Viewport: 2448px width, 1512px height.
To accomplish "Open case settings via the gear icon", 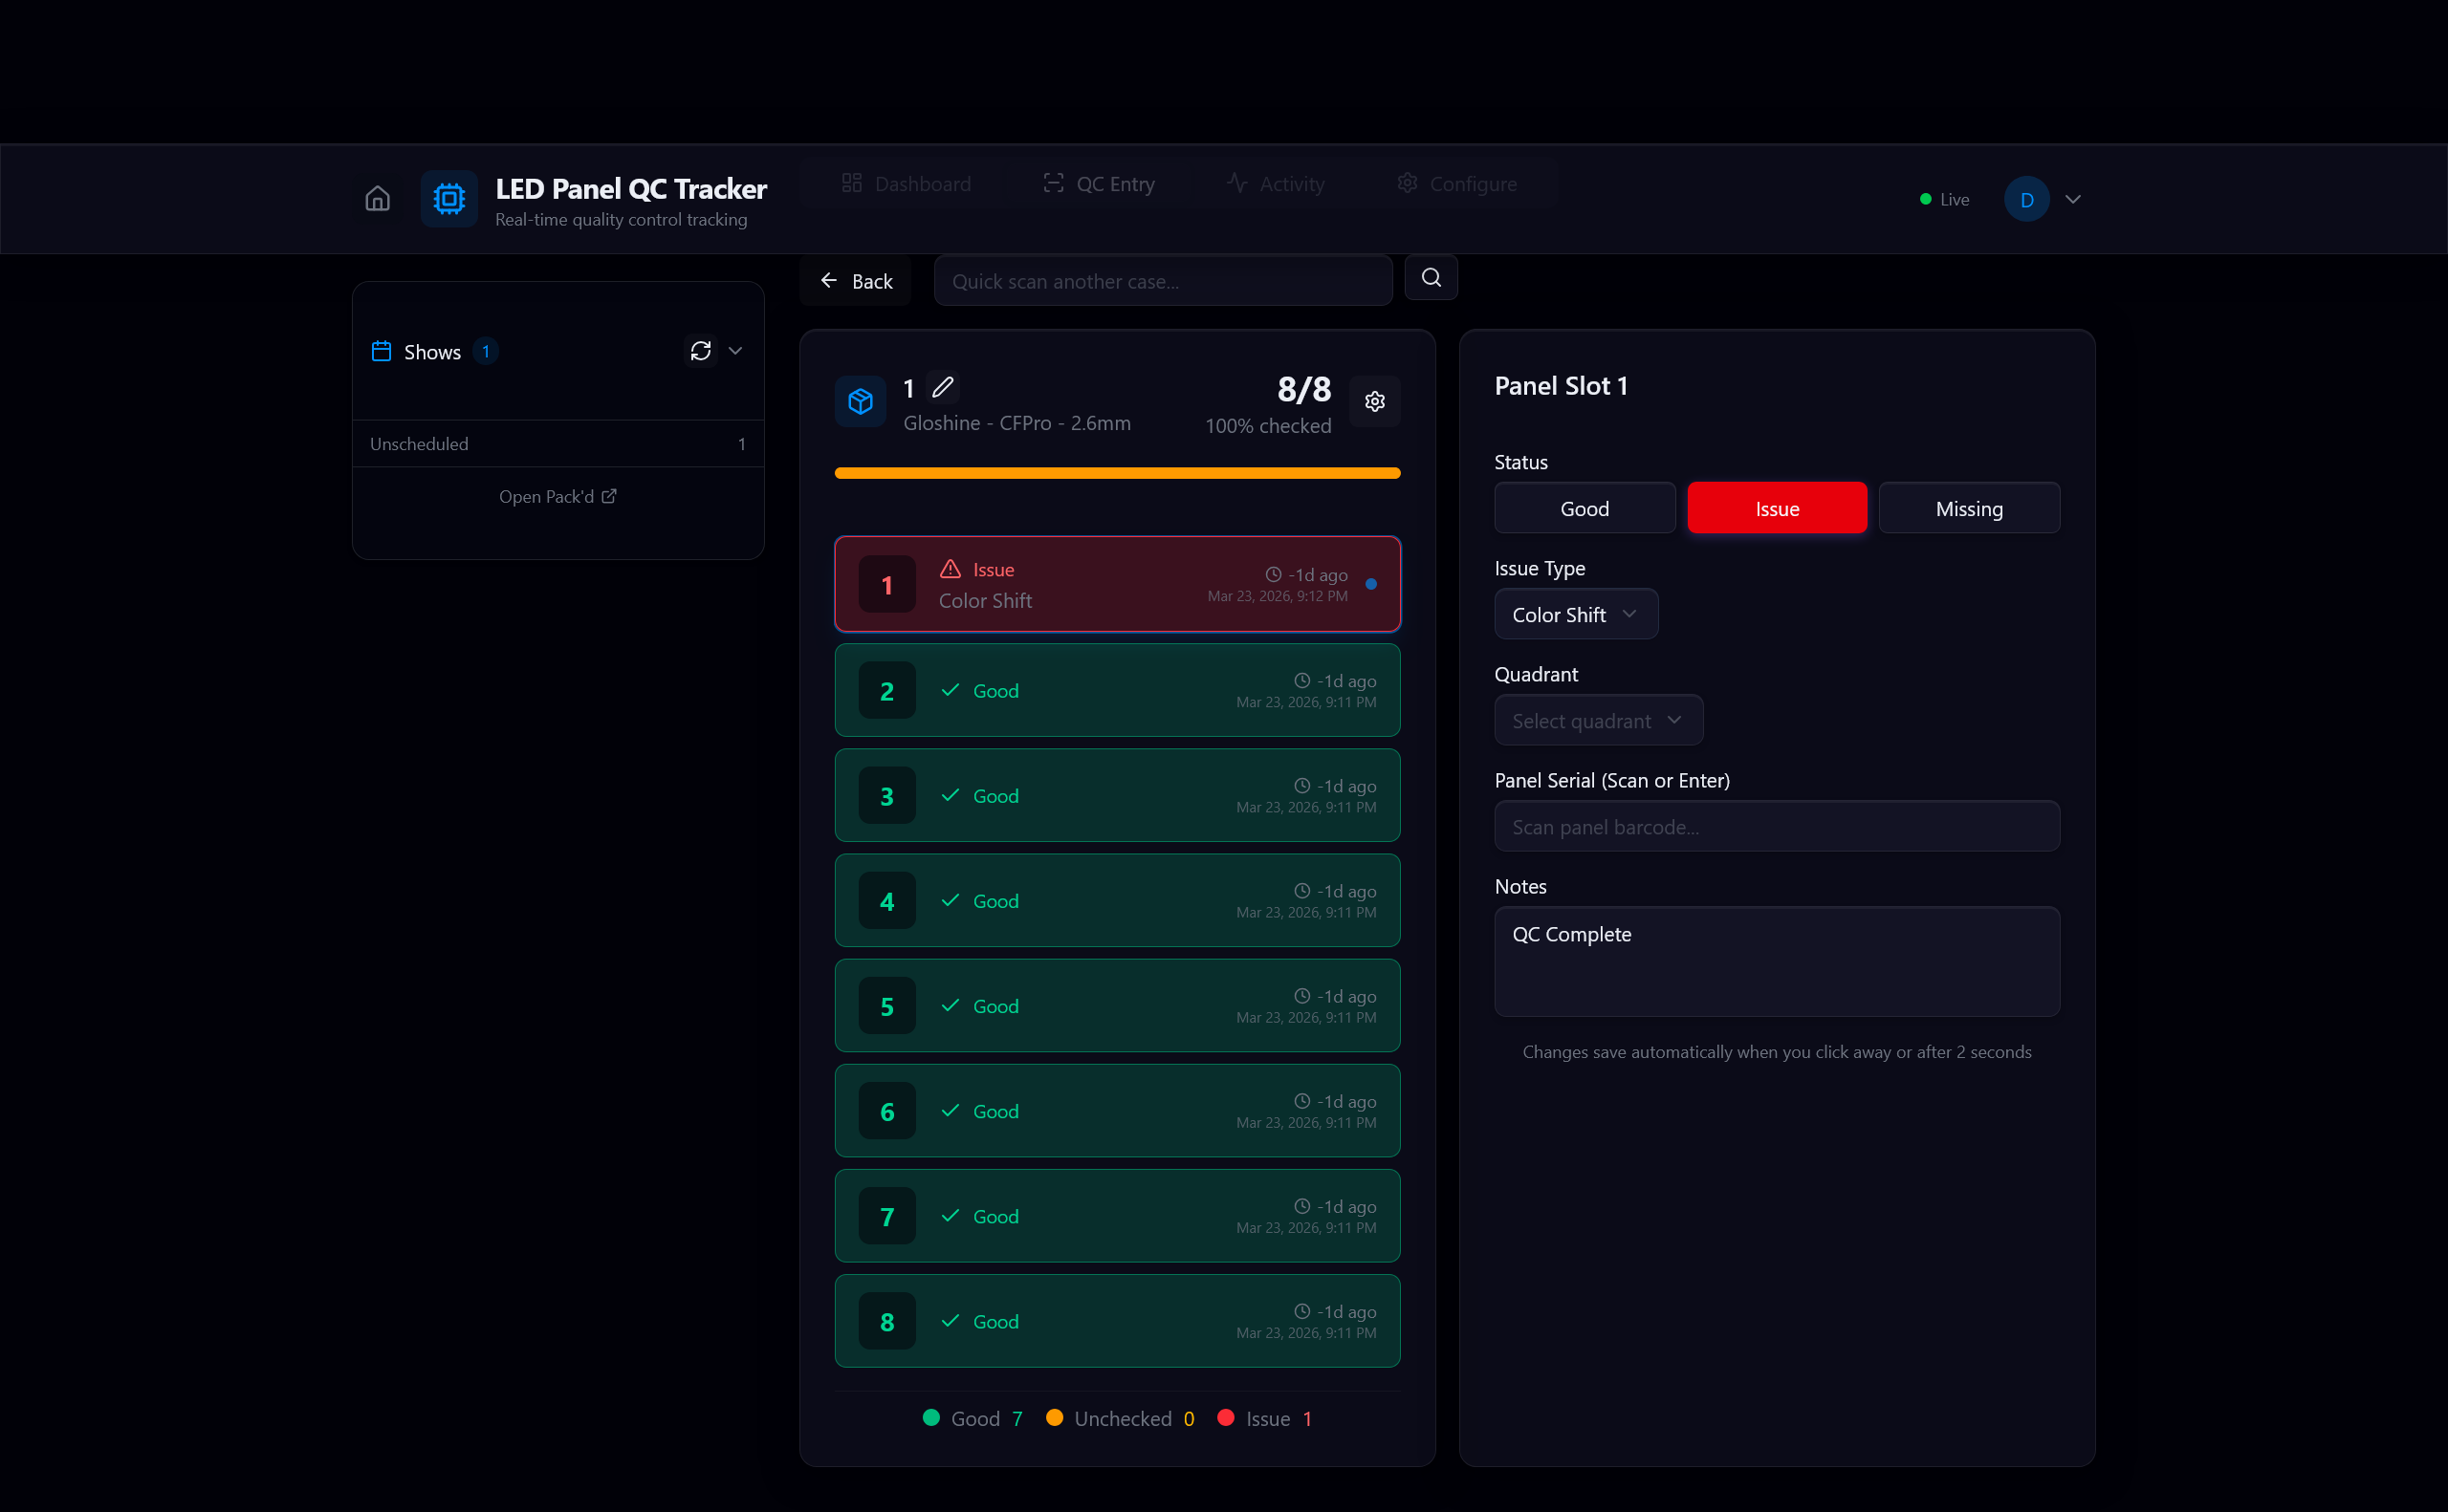I will (x=1374, y=401).
